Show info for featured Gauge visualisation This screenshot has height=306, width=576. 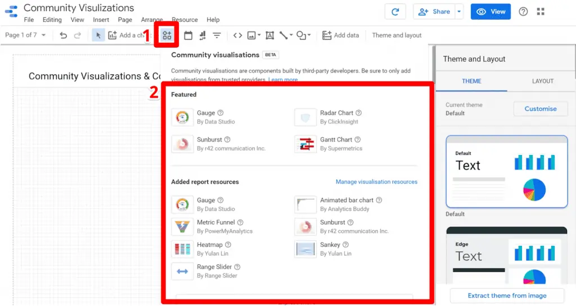[x=220, y=113]
